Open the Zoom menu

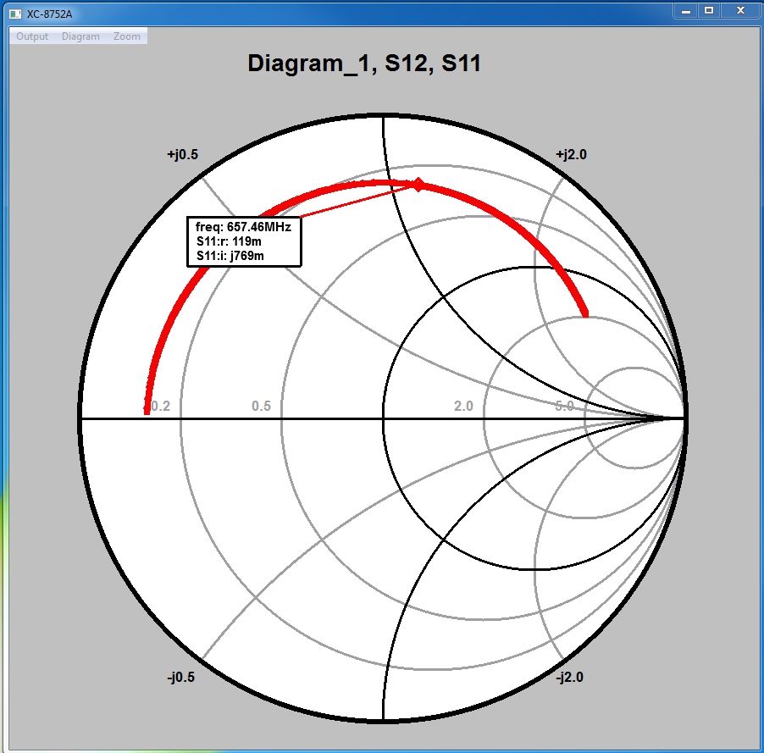tap(127, 36)
